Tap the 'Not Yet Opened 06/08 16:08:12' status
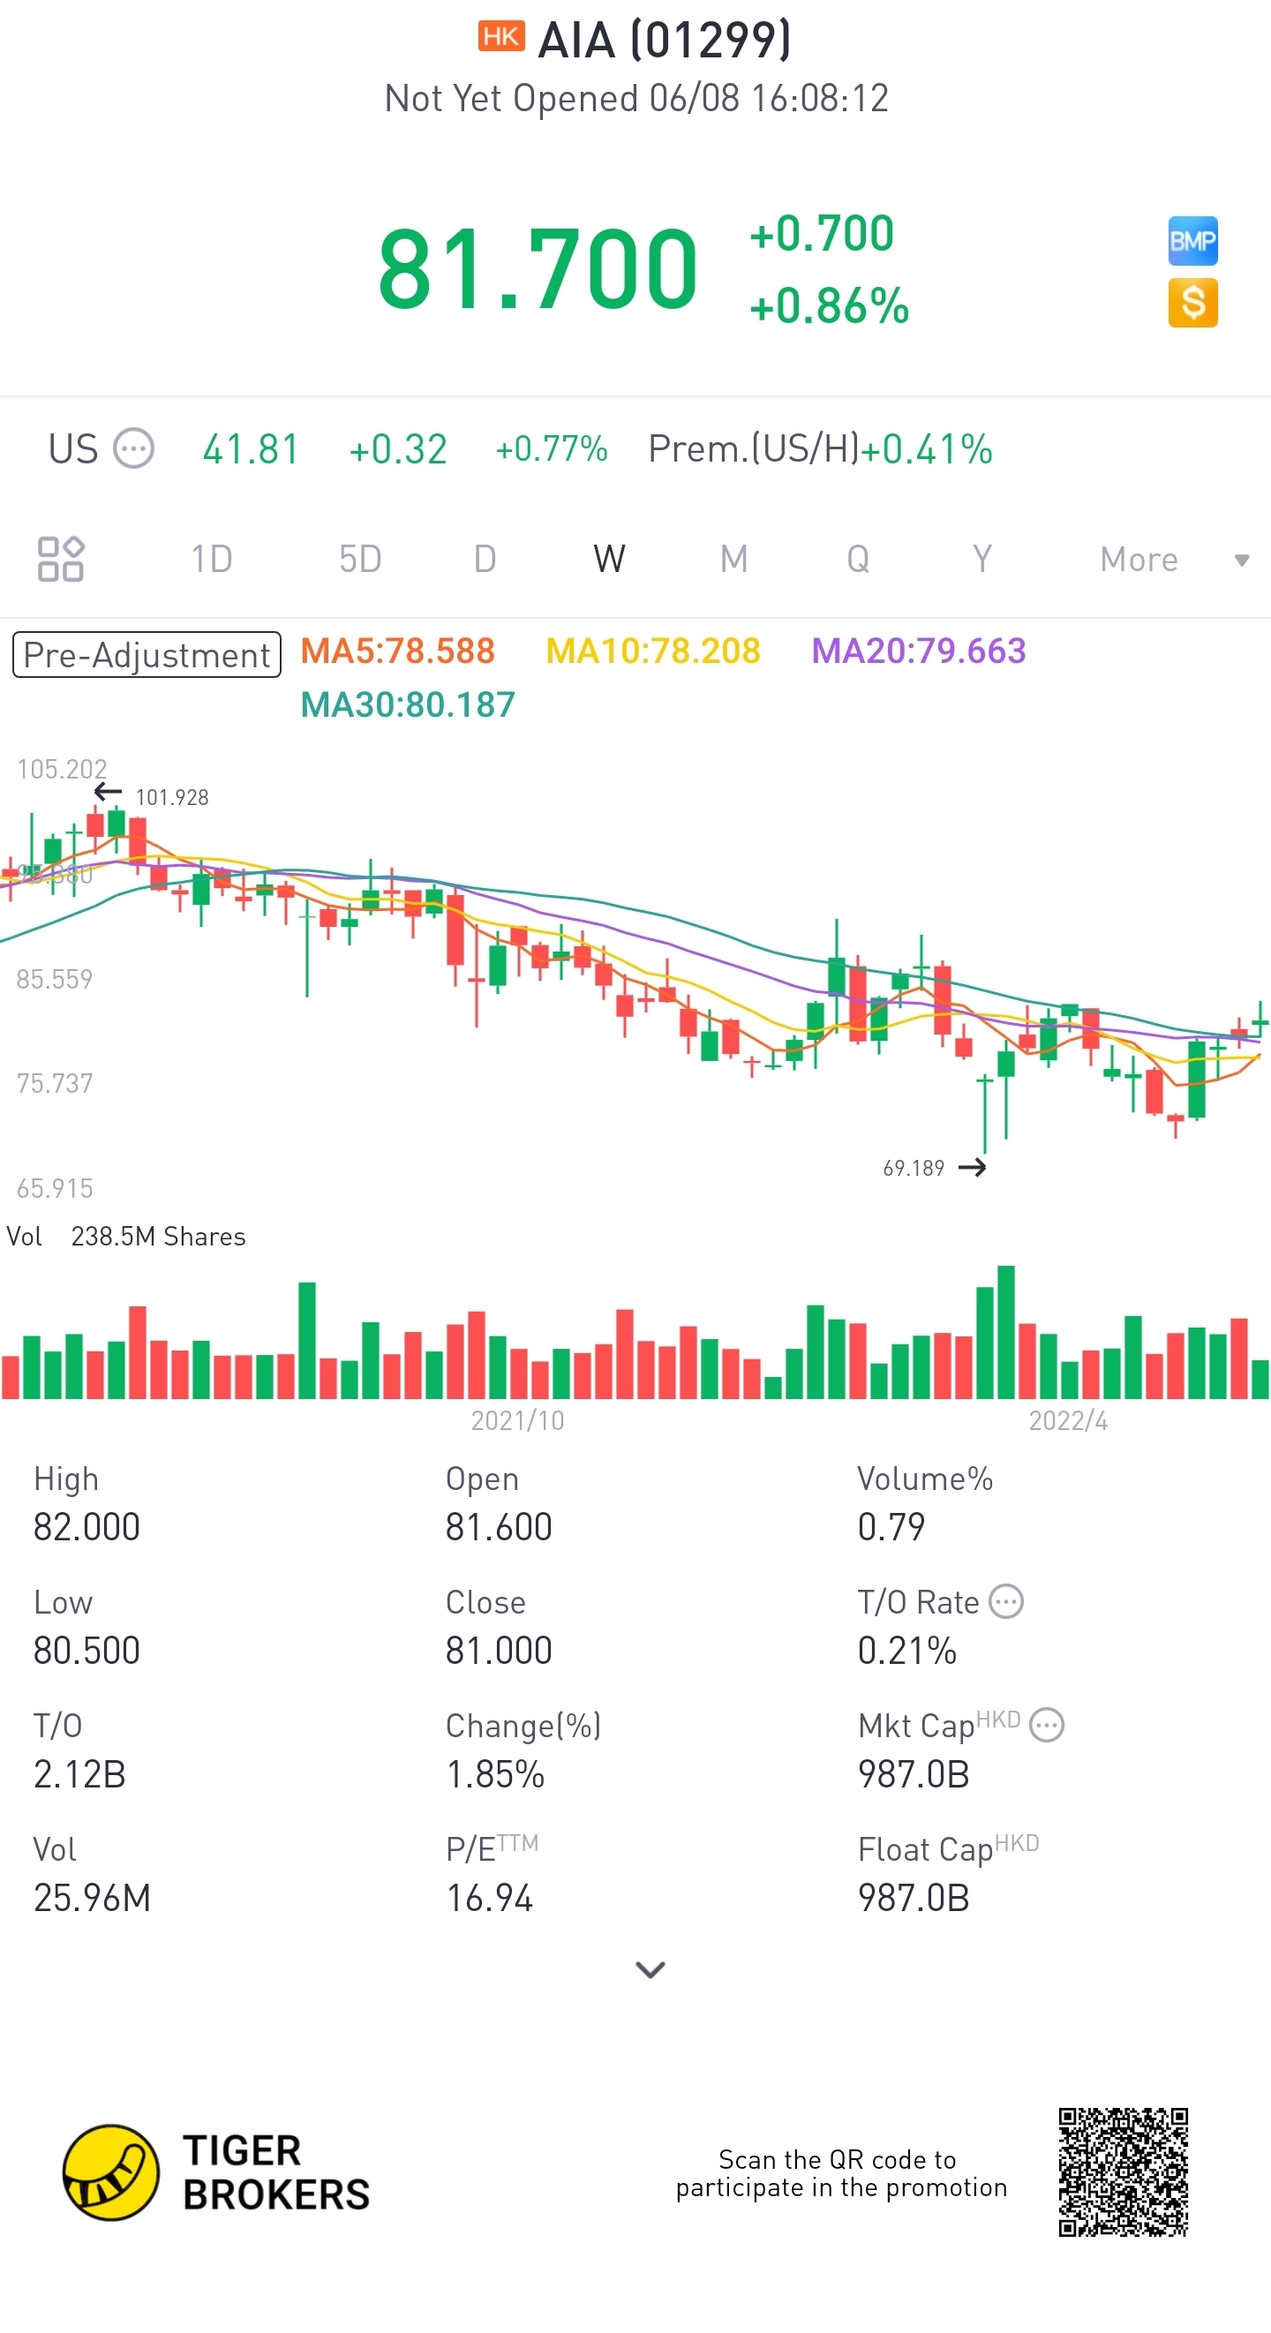The width and height of the screenshot is (1271, 2333). 637,98
